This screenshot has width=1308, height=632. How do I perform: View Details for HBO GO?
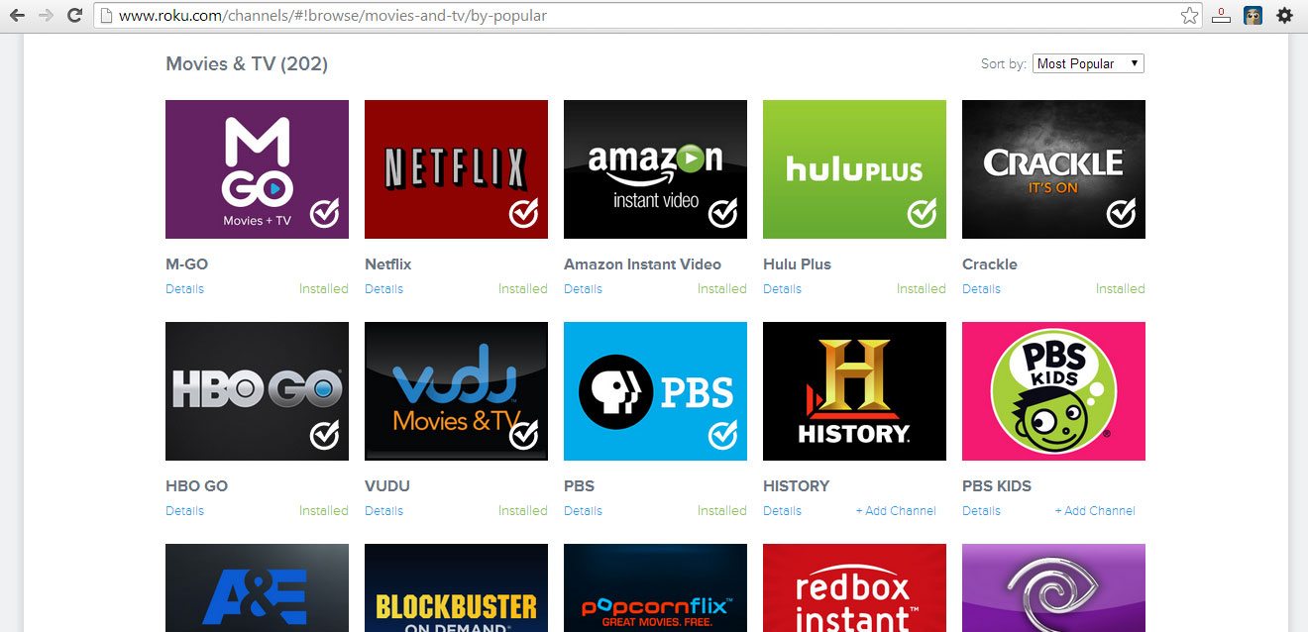point(184,511)
